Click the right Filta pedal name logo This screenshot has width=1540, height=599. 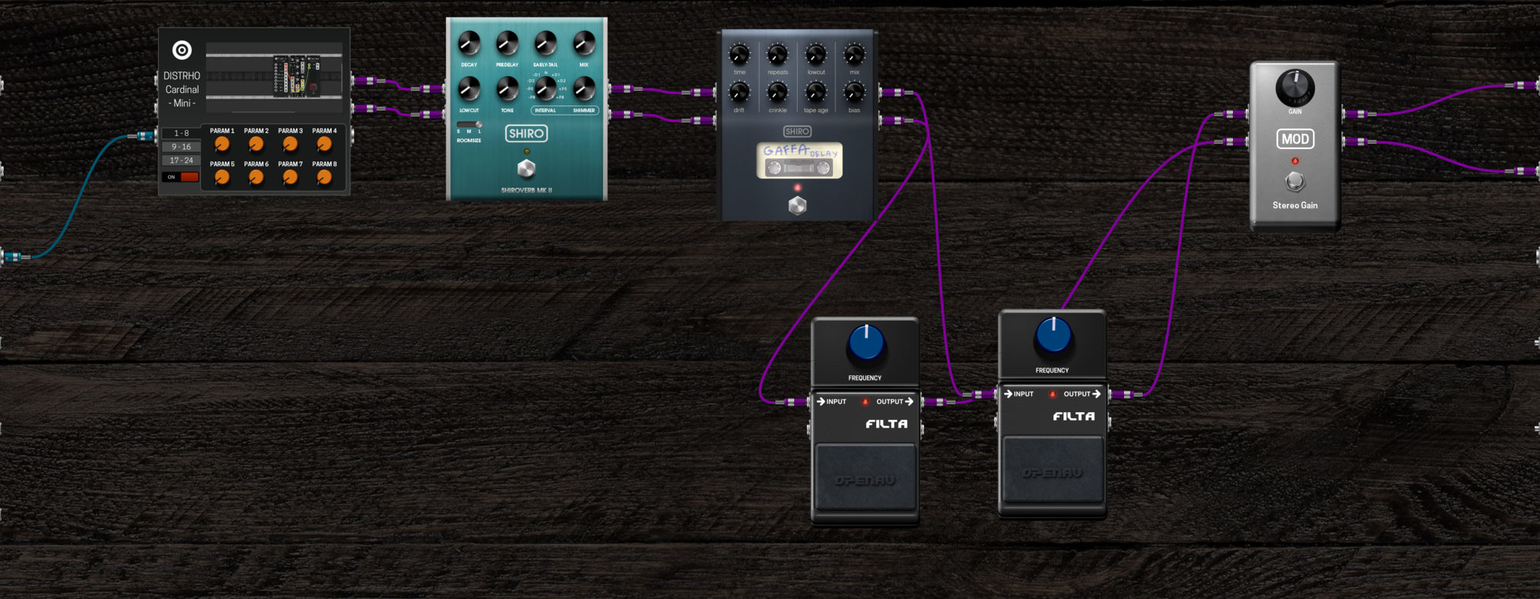(x=1074, y=416)
